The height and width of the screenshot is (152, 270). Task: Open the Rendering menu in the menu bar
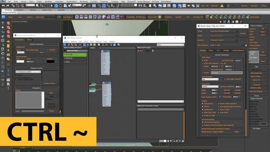[84, 1]
